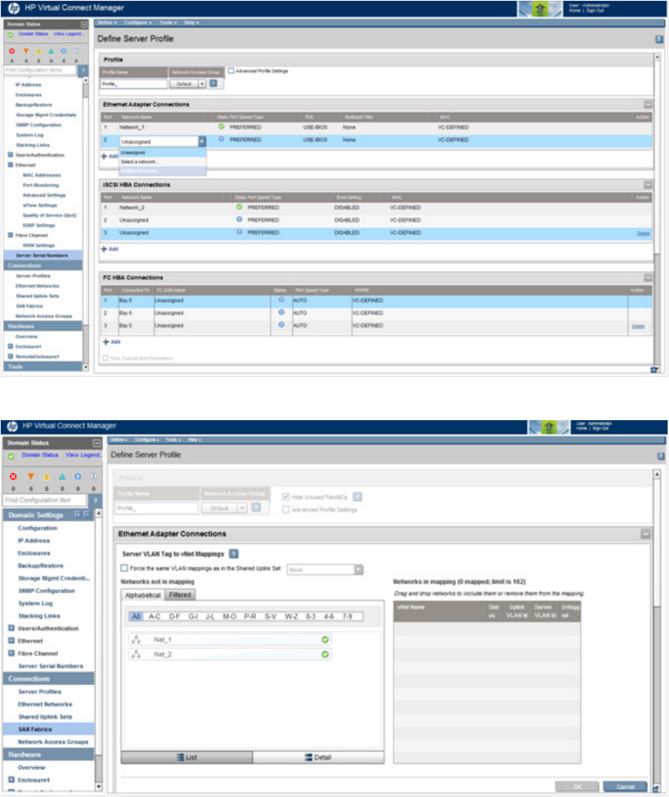669x797 pixels.
Task: Open SAN Fabrics in bottom screenshot sidebar
Action: (35, 729)
